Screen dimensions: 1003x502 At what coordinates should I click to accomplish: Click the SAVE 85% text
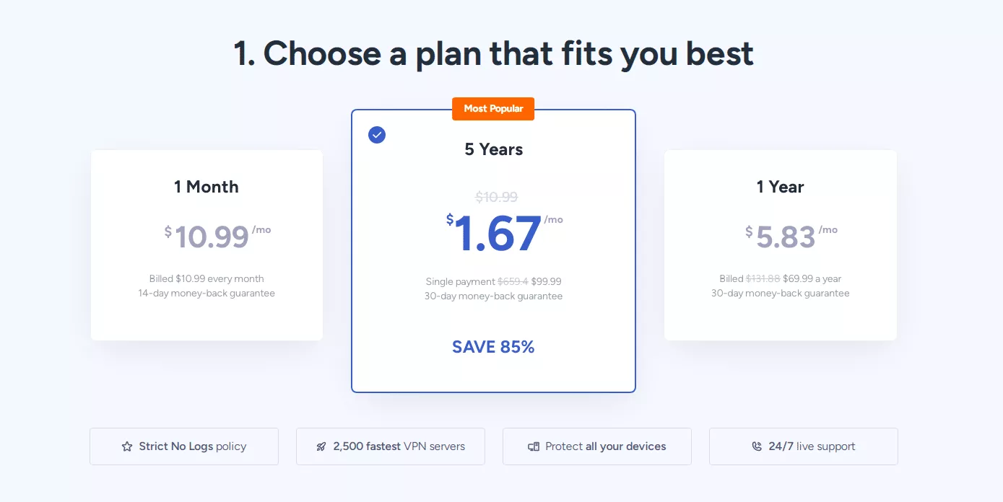tap(493, 347)
